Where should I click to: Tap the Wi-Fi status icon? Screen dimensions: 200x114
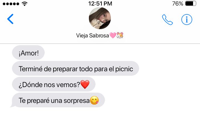coord(24,4)
